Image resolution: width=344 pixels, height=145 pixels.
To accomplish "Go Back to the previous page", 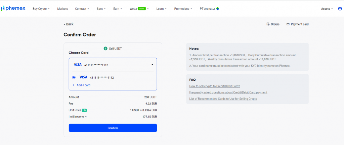I will coord(69,24).
